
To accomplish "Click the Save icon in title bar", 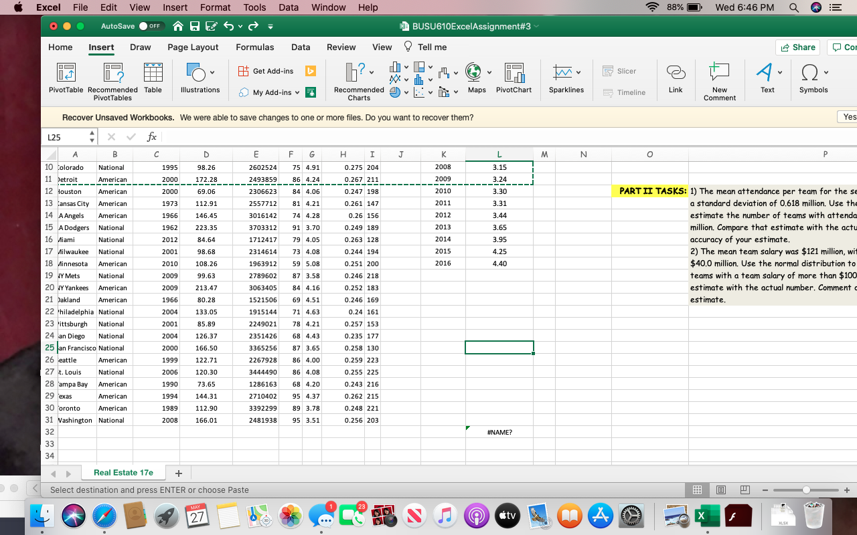I will pos(195,26).
